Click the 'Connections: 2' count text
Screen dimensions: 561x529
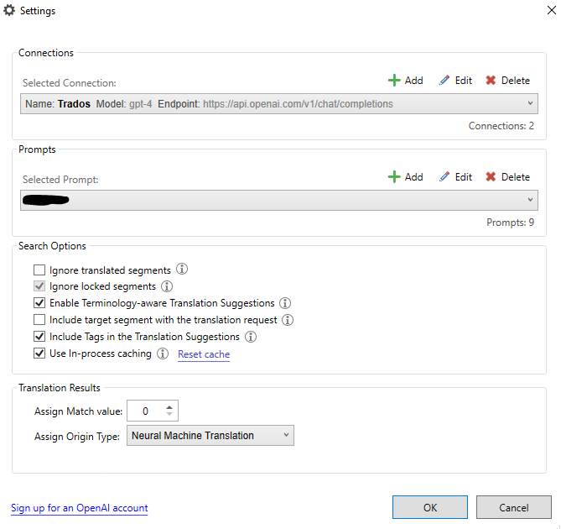(501, 126)
